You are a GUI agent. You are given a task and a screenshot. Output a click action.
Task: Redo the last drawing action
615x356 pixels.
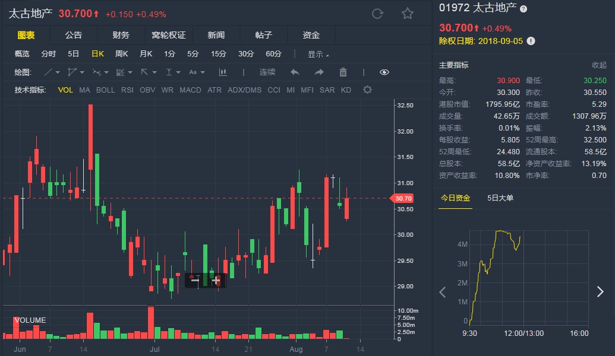(x=319, y=72)
